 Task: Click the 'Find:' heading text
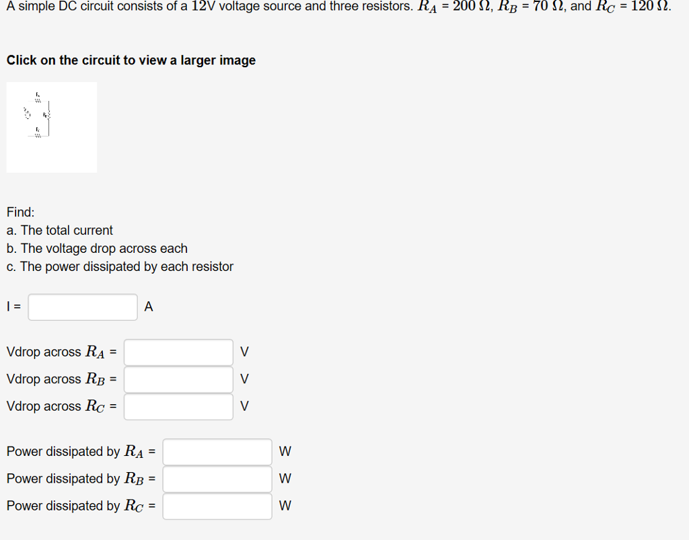[21, 212]
